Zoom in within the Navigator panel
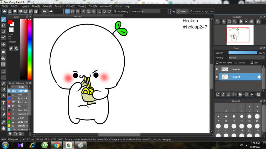 click(x=224, y=22)
